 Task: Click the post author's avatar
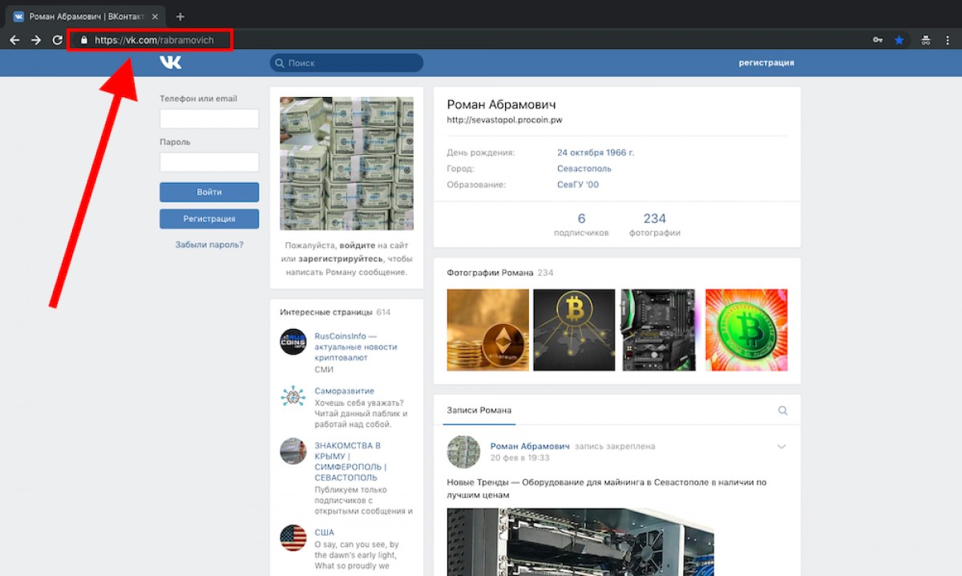[463, 452]
